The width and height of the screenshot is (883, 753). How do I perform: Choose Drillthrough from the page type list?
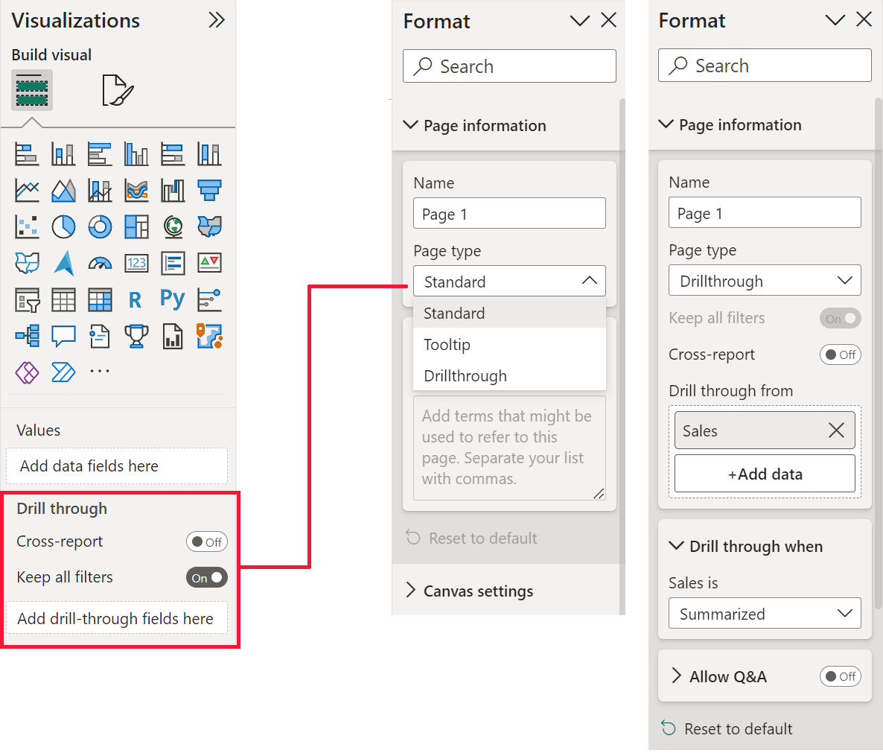(x=465, y=376)
